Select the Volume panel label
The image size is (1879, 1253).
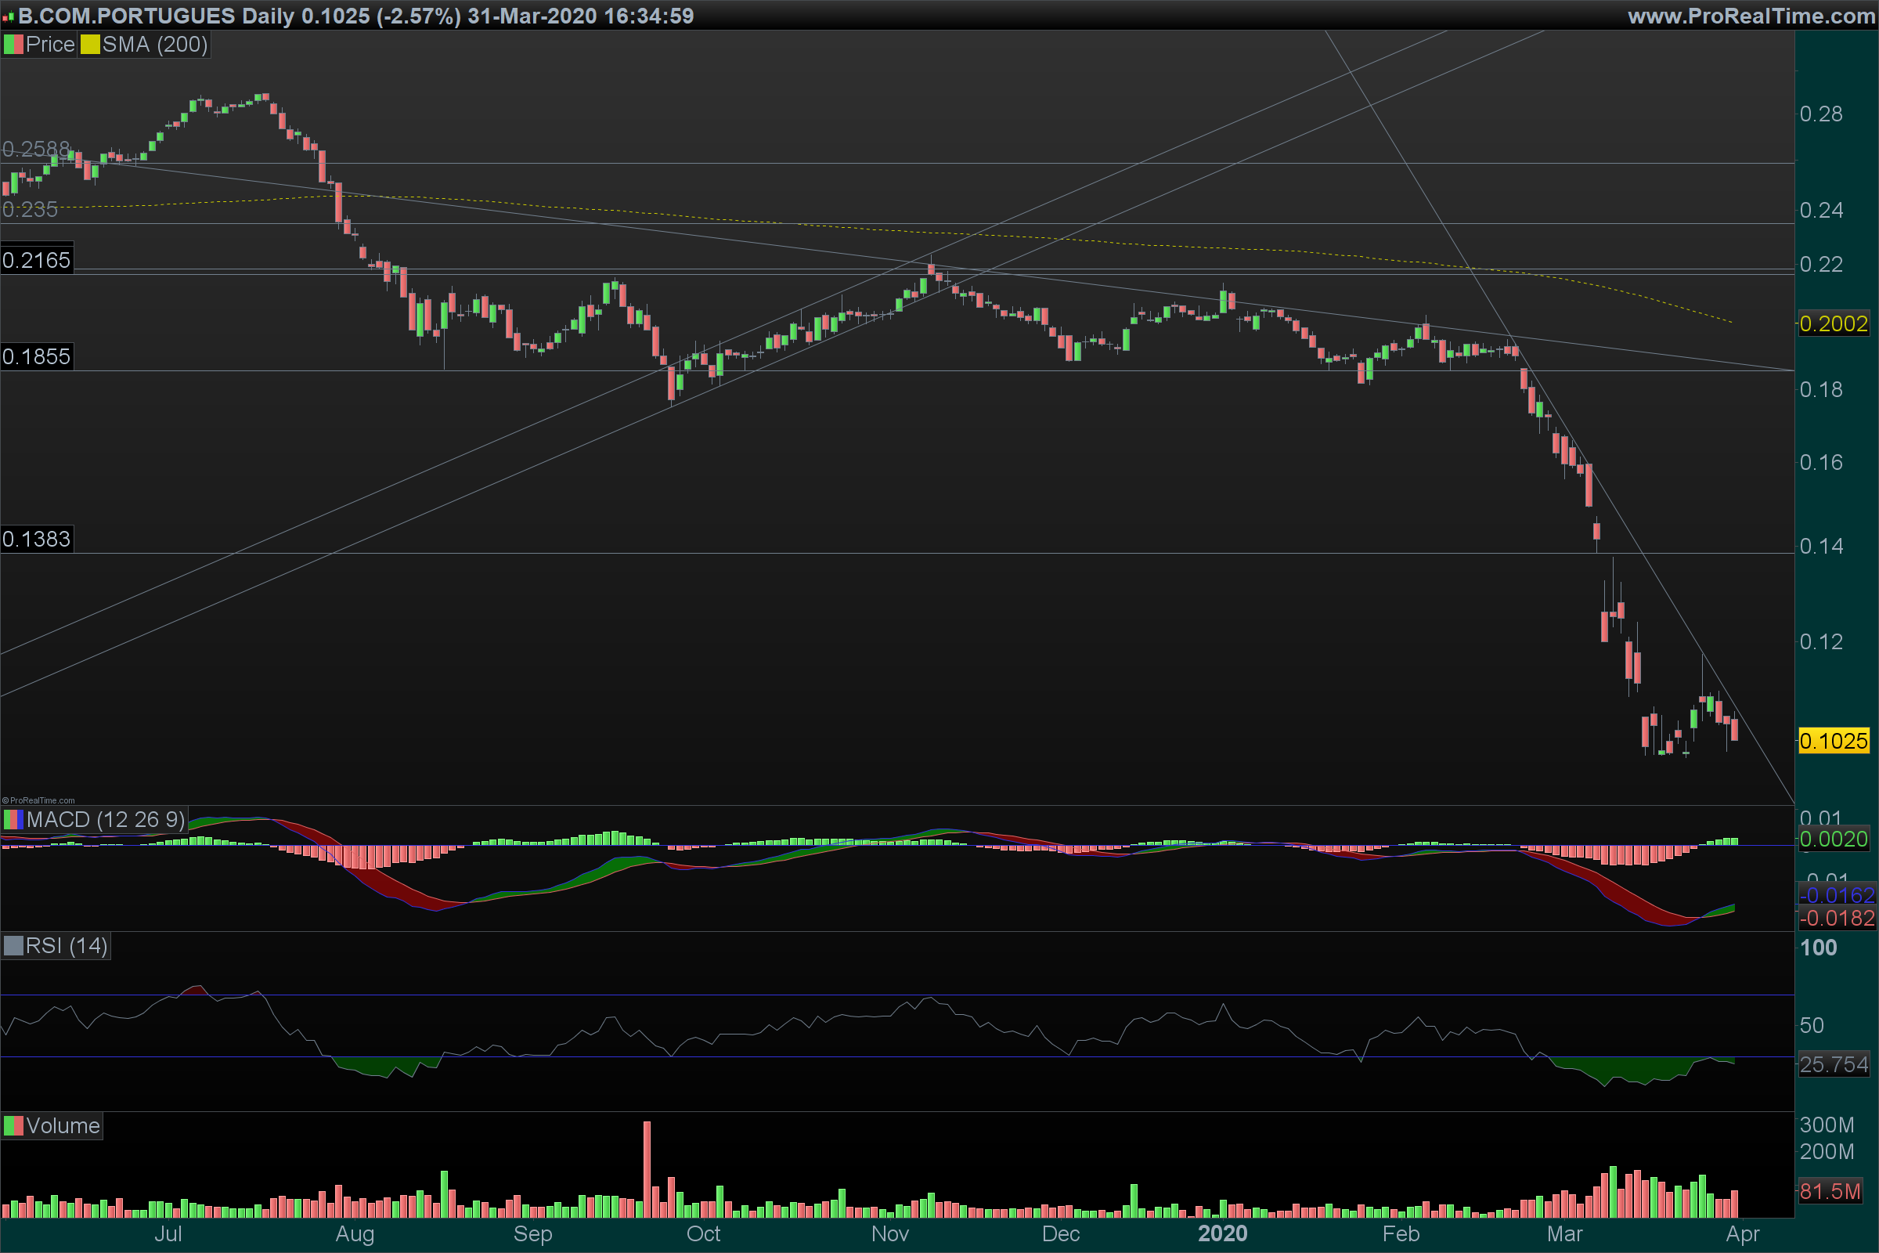pyautogui.click(x=63, y=1126)
